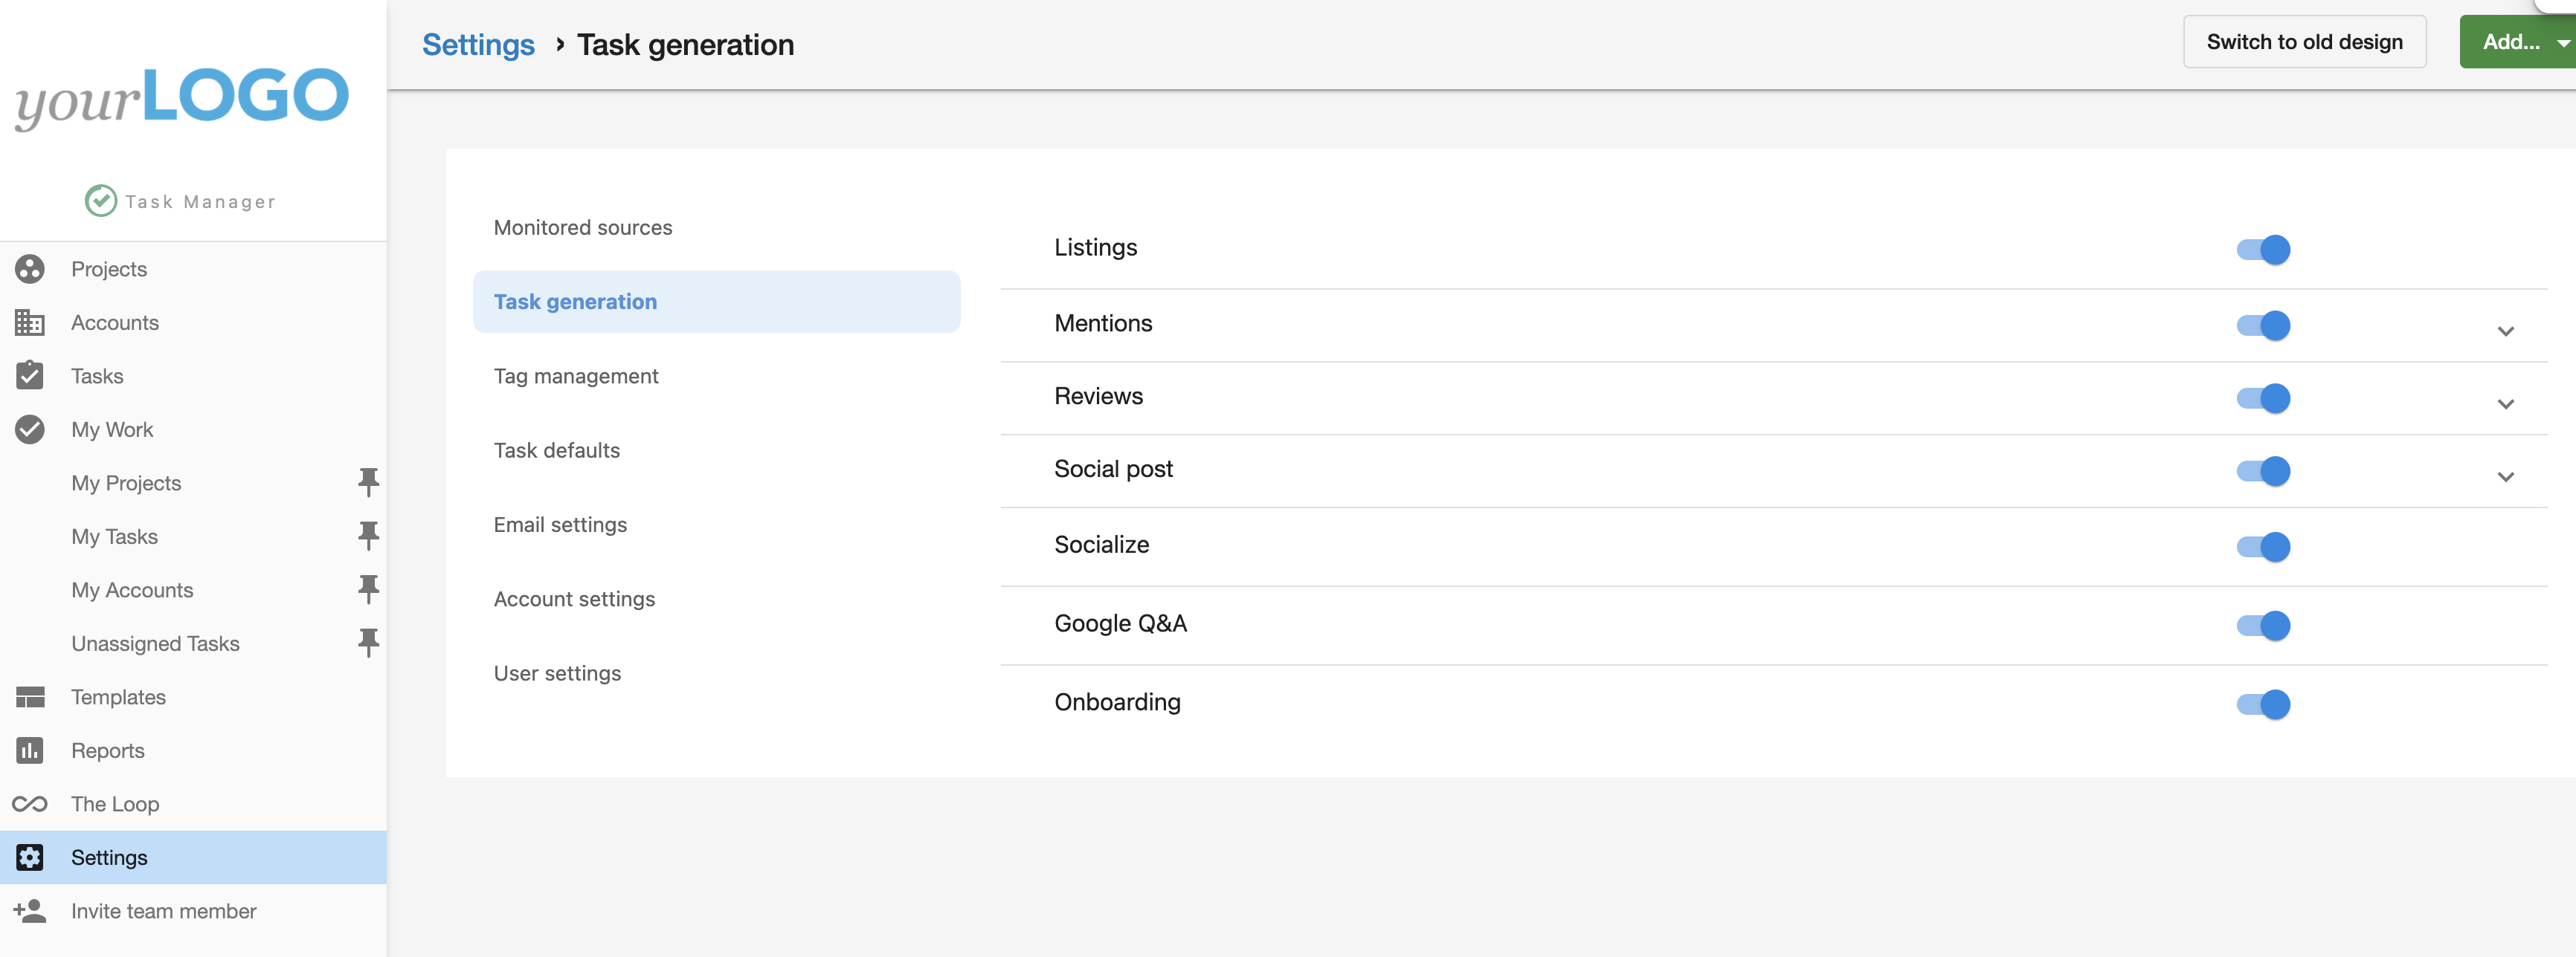The height and width of the screenshot is (957, 2576).
Task: Open My Tasks sidebar item
Action: (114, 536)
